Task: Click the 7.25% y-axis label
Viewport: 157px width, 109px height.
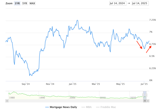Action: click(x=152, y=20)
